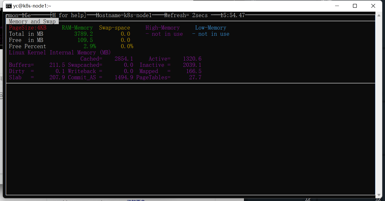Click the Buffers= label
Screen dimensions: 385x201
click(x=21, y=65)
